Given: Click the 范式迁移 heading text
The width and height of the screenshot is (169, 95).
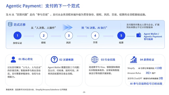Looking at the screenshot, I should tap(19, 25).
